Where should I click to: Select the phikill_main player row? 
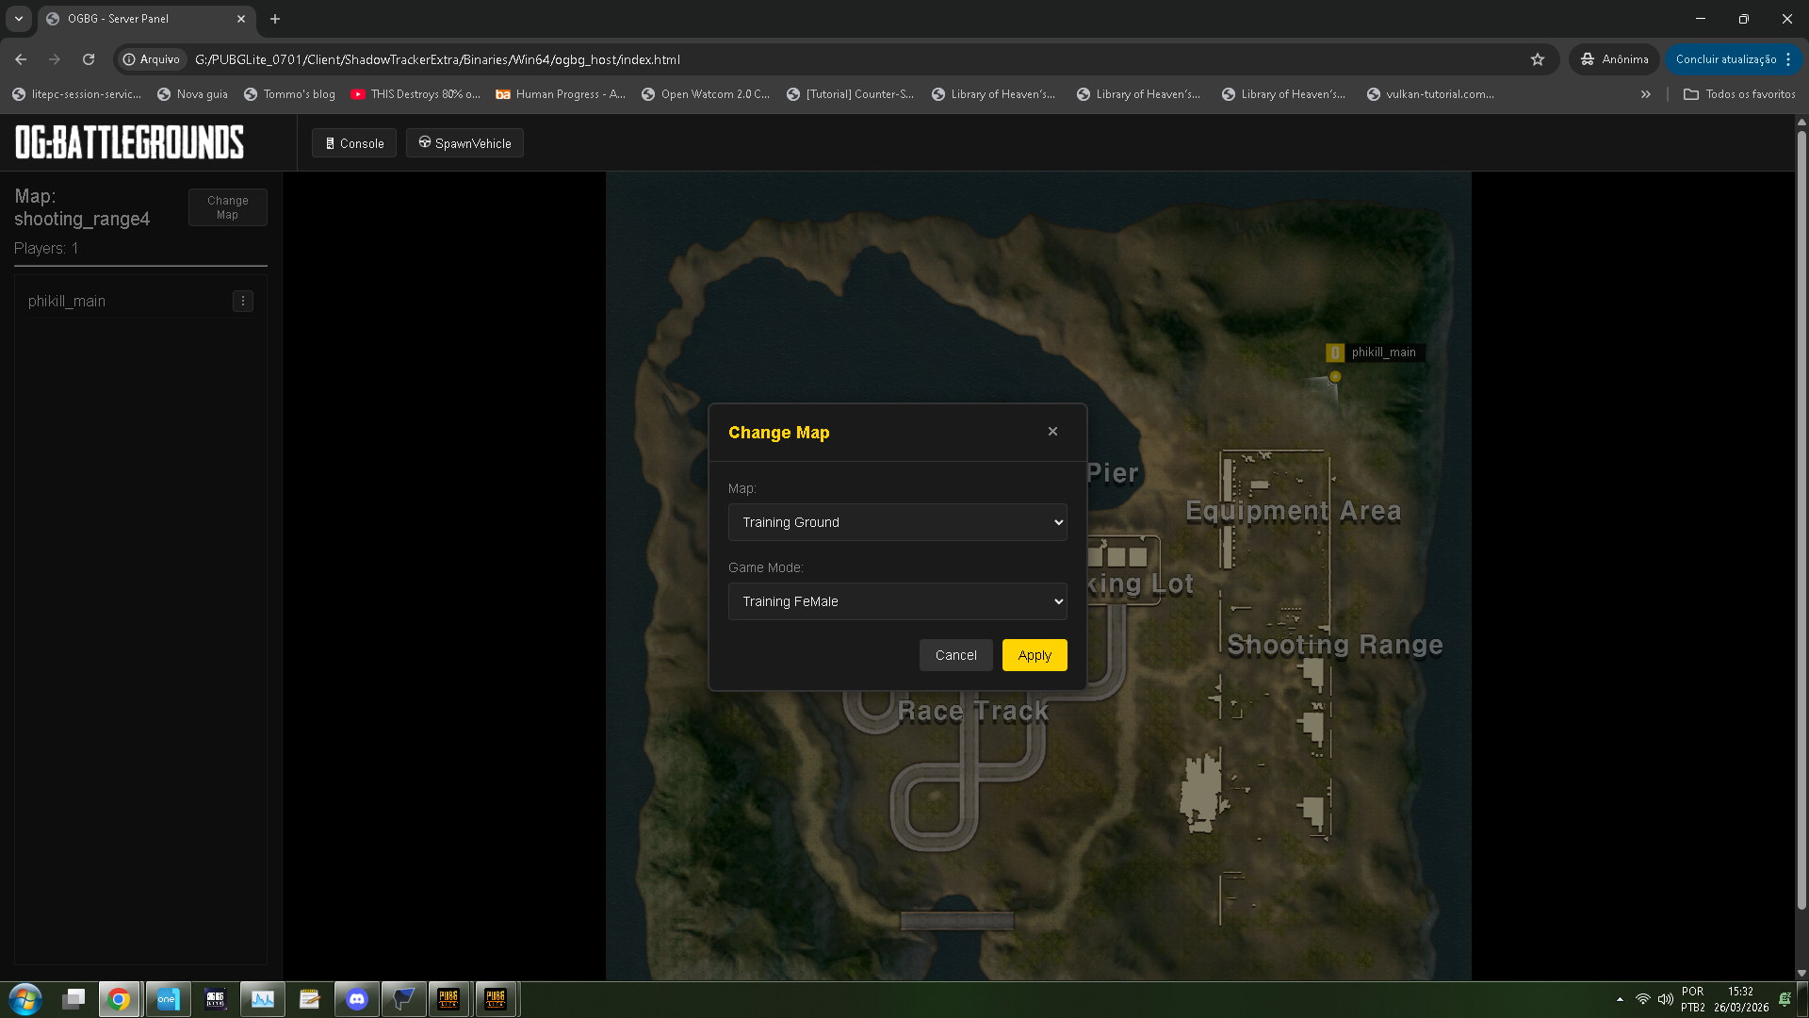click(x=140, y=301)
